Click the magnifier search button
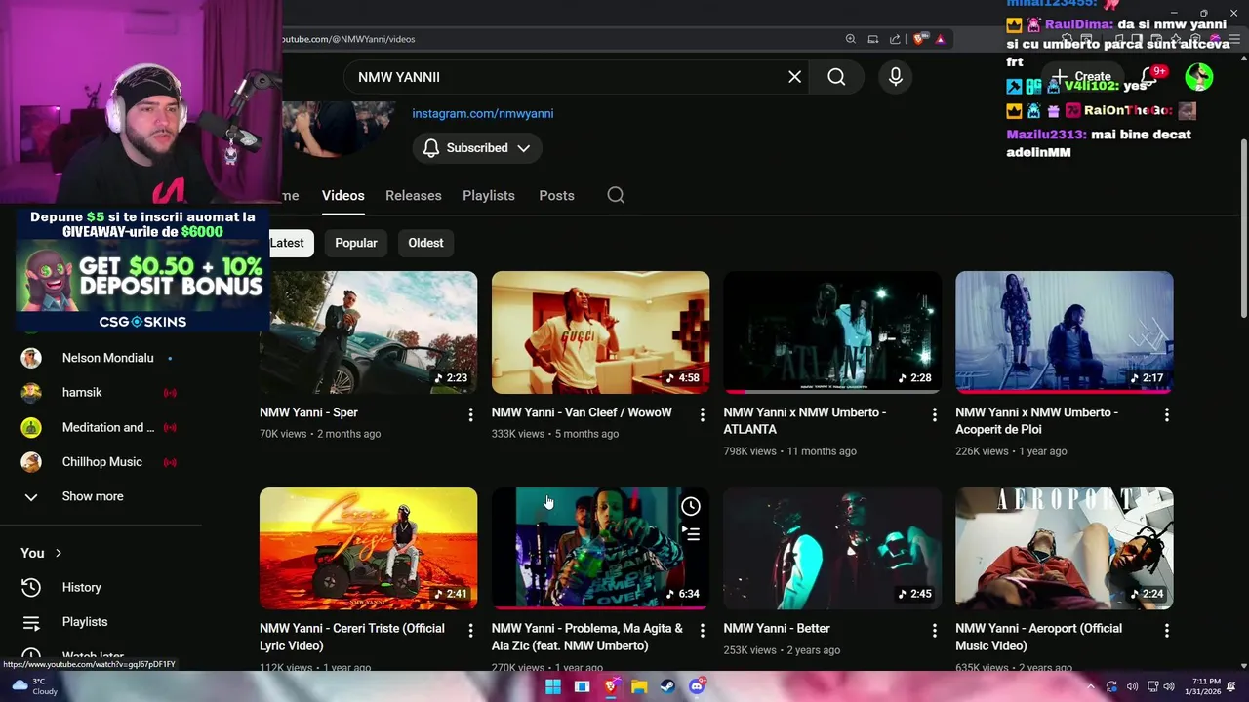This screenshot has height=702, width=1249. point(836,77)
